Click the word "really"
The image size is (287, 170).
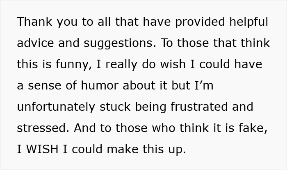(121, 65)
